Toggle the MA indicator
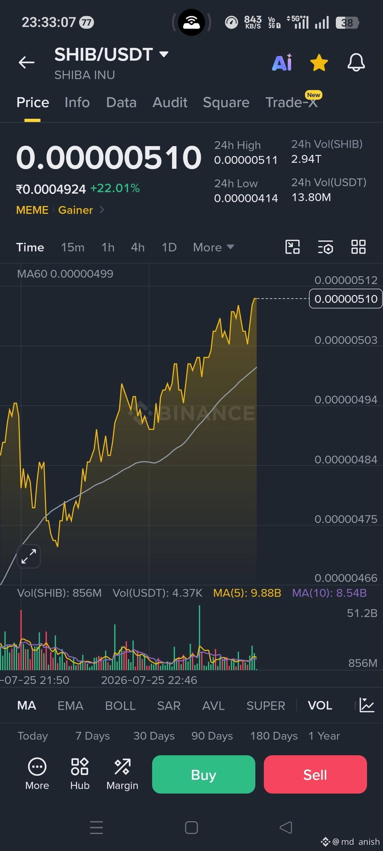Screen dimensions: 383x851 point(27,706)
